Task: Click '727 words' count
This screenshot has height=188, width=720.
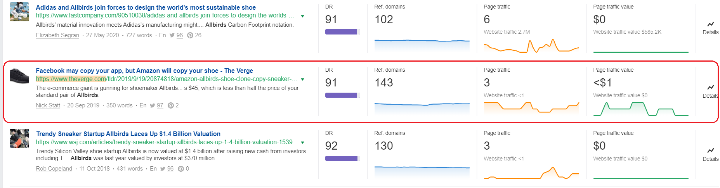Action: [139, 35]
